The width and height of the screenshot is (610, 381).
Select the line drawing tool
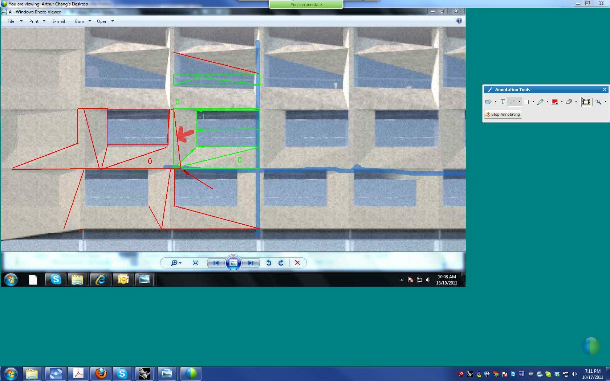[x=512, y=102]
